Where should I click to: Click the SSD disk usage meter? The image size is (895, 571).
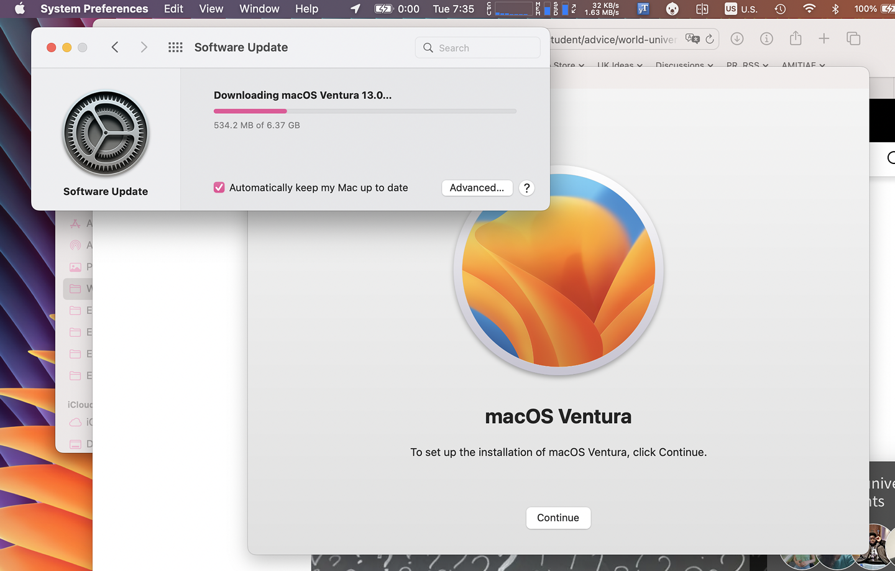[x=561, y=9]
